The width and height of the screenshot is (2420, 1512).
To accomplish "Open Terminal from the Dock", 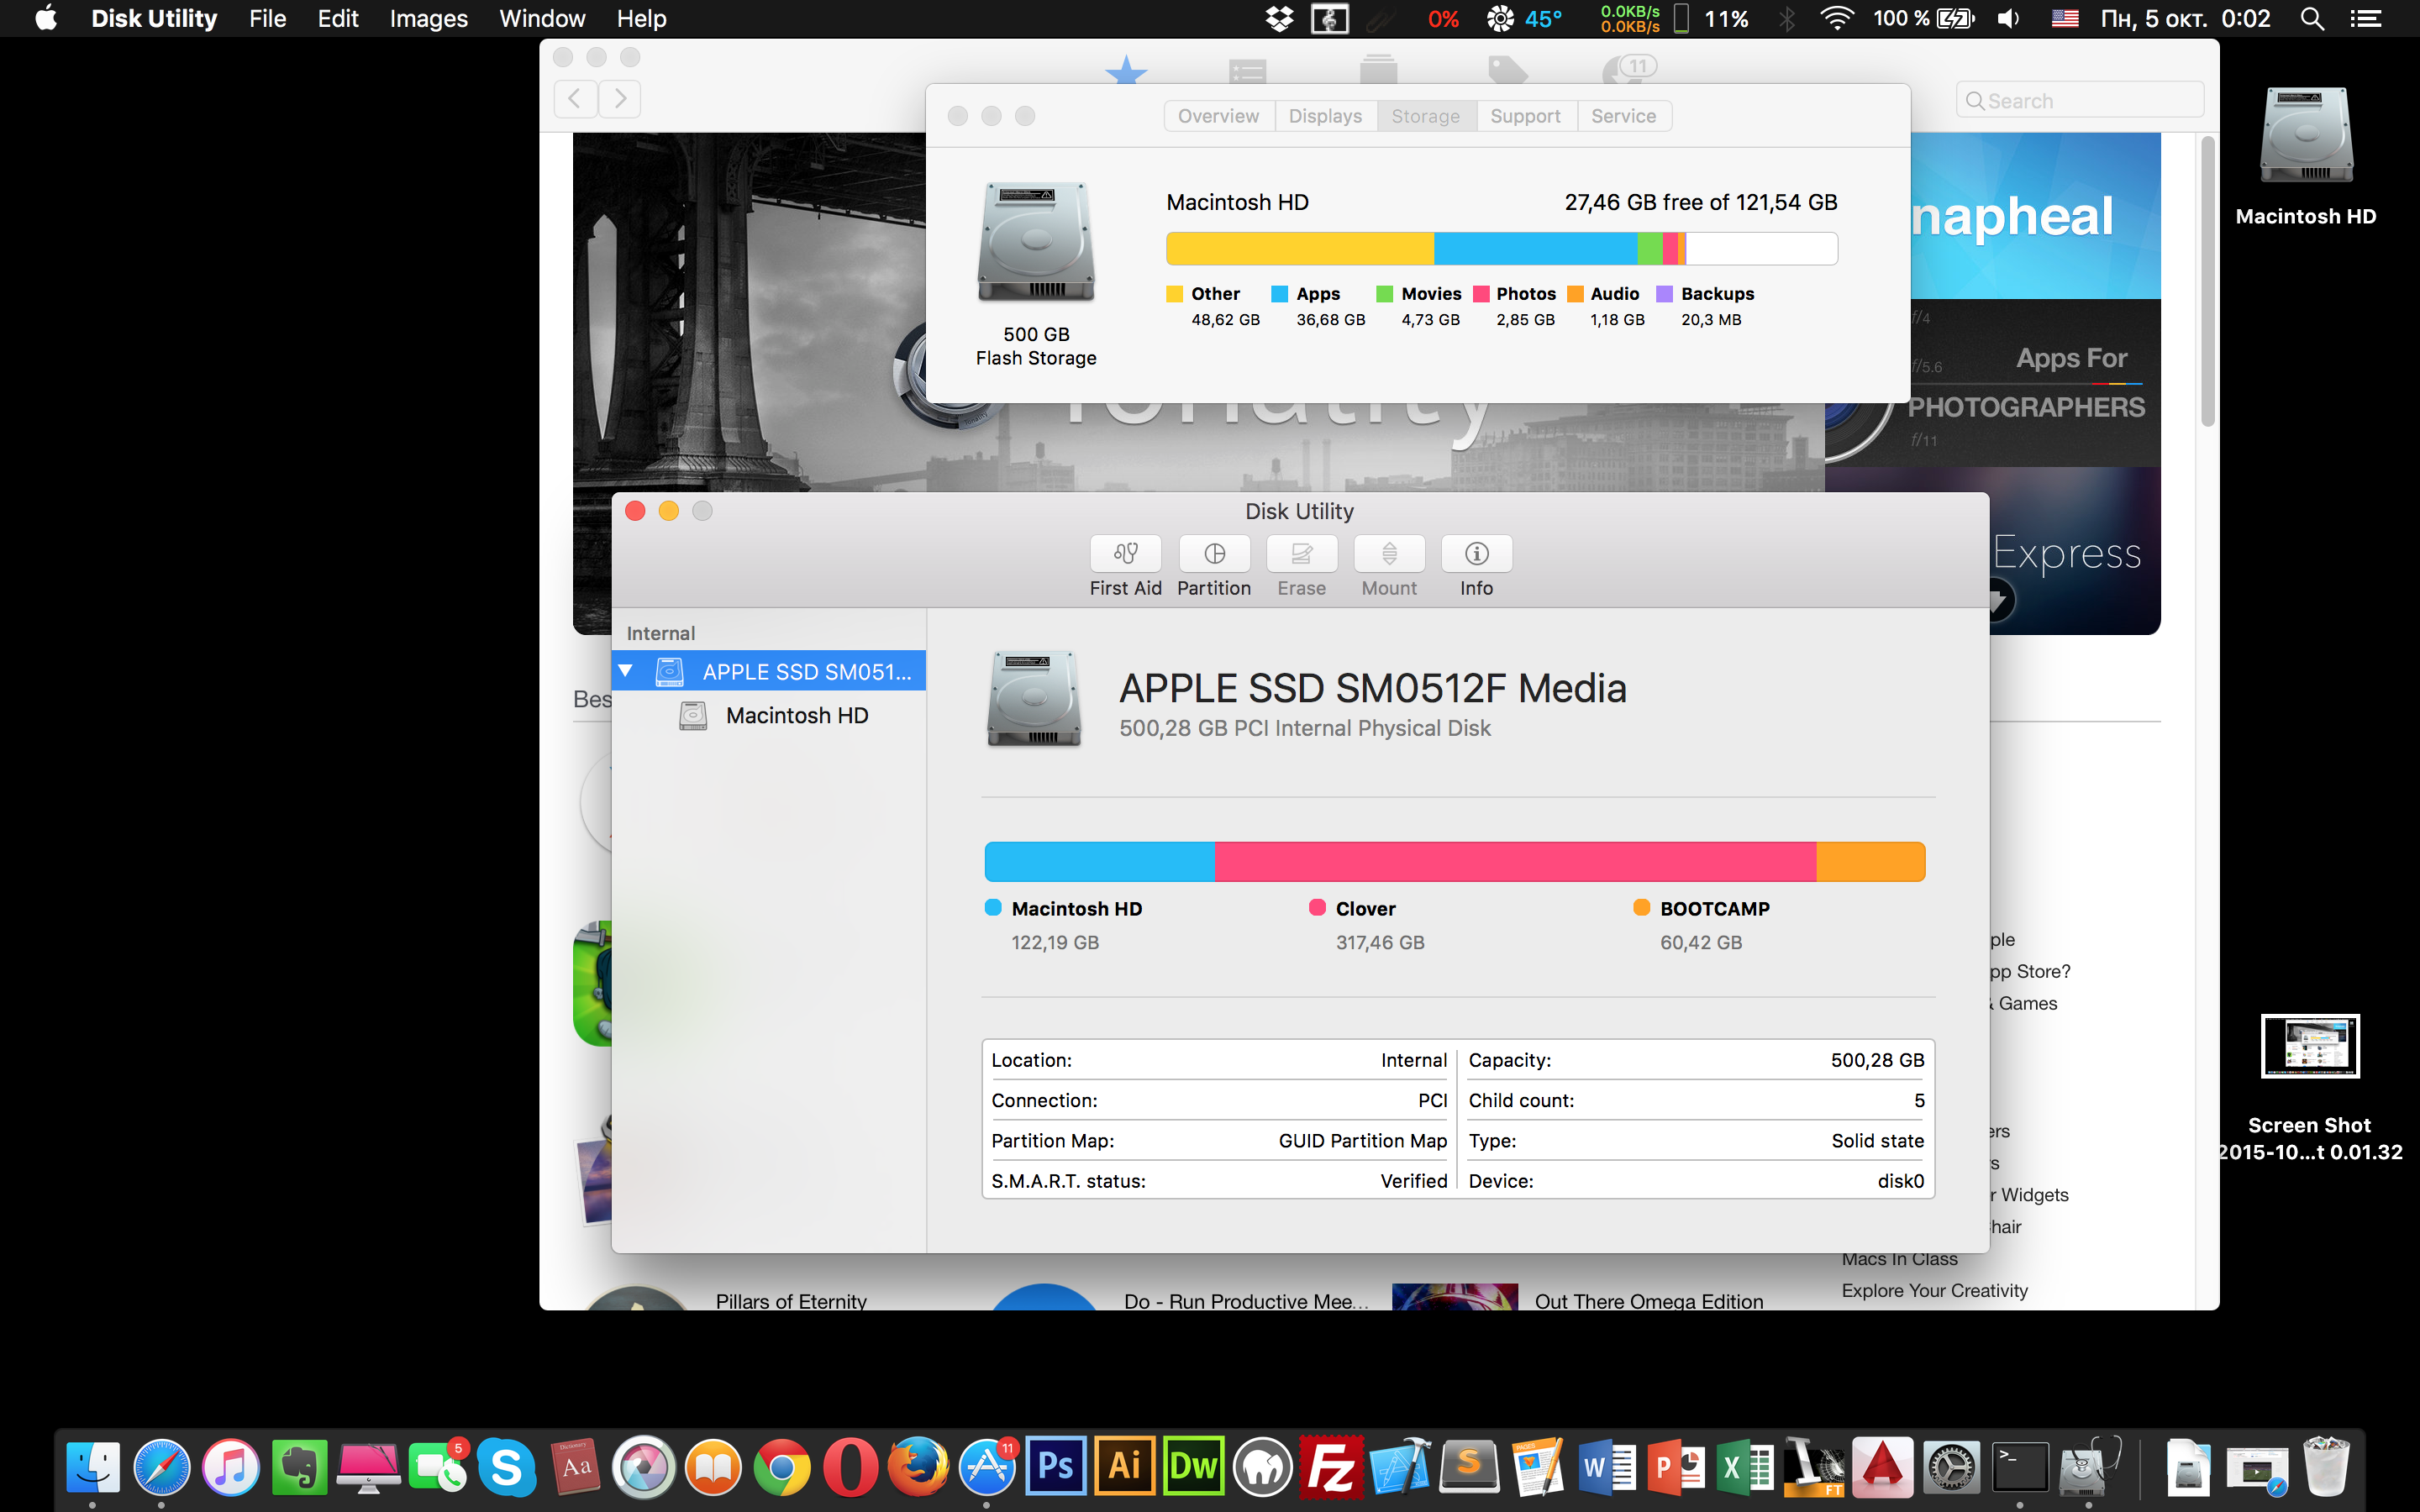I will point(2020,1467).
